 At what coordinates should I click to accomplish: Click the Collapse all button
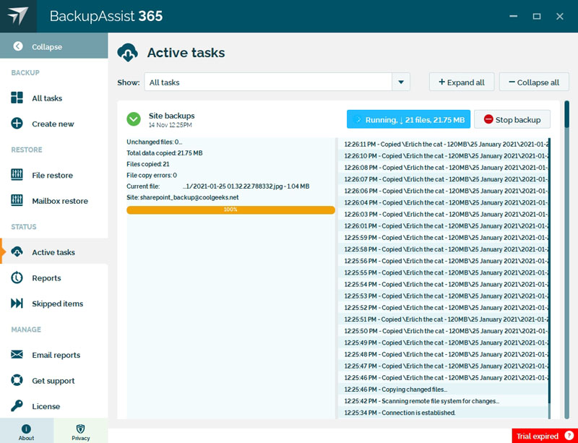click(534, 82)
